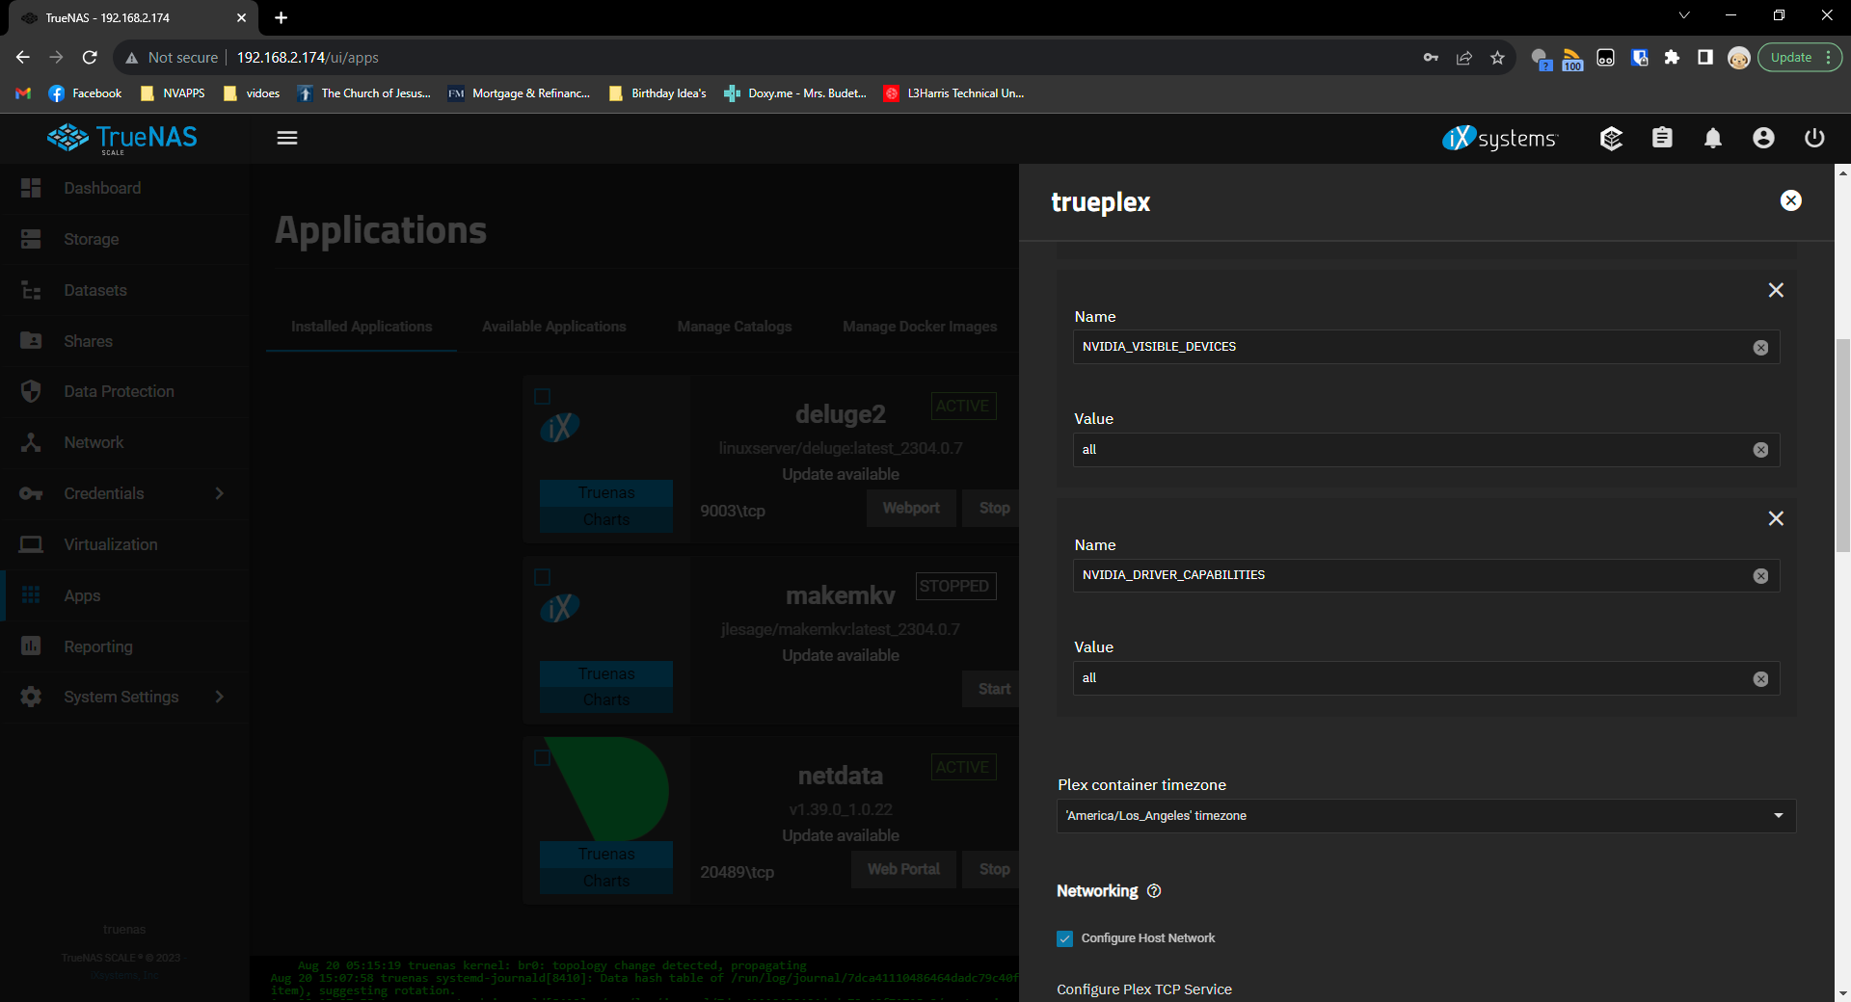Open Apps in the sidebar
This screenshot has width=1851, height=1002.
click(x=124, y=595)
